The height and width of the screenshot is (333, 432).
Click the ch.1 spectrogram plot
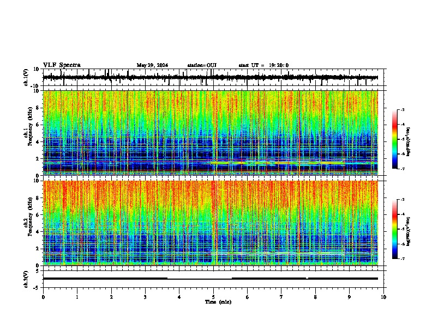(x=211, y=133)
